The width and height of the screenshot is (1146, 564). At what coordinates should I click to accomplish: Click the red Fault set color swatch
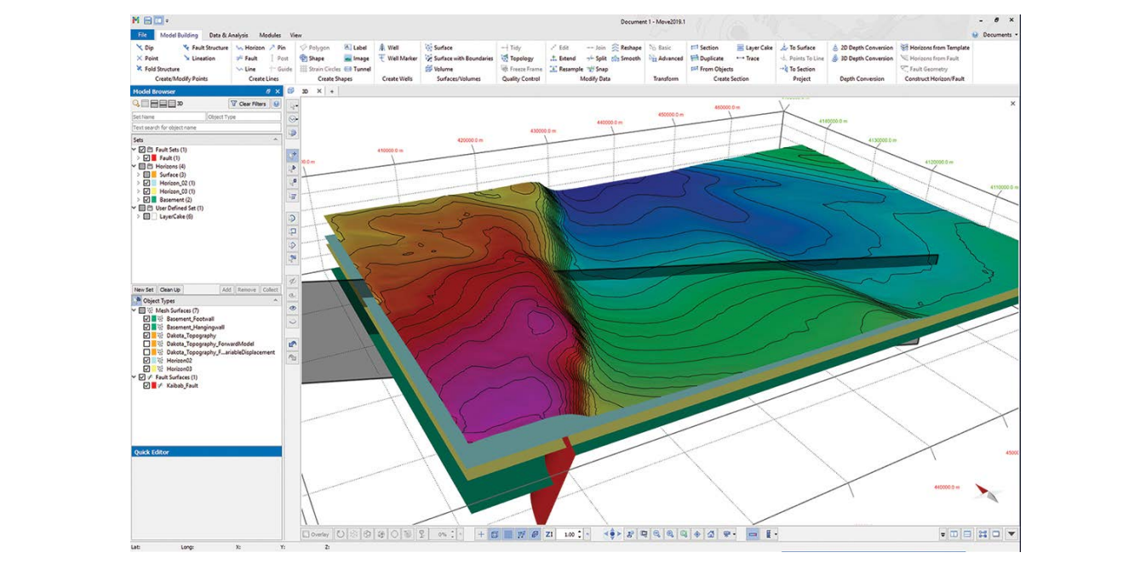154,158
